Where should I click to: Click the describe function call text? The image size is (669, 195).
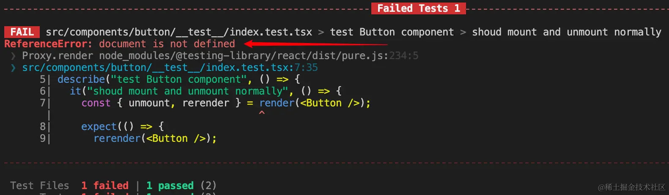(x=81, y=79)
